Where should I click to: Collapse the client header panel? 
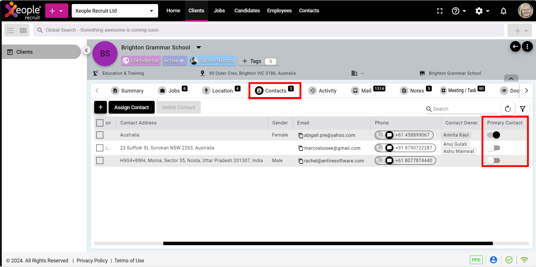pyautogui.click(x=511, y=78)
